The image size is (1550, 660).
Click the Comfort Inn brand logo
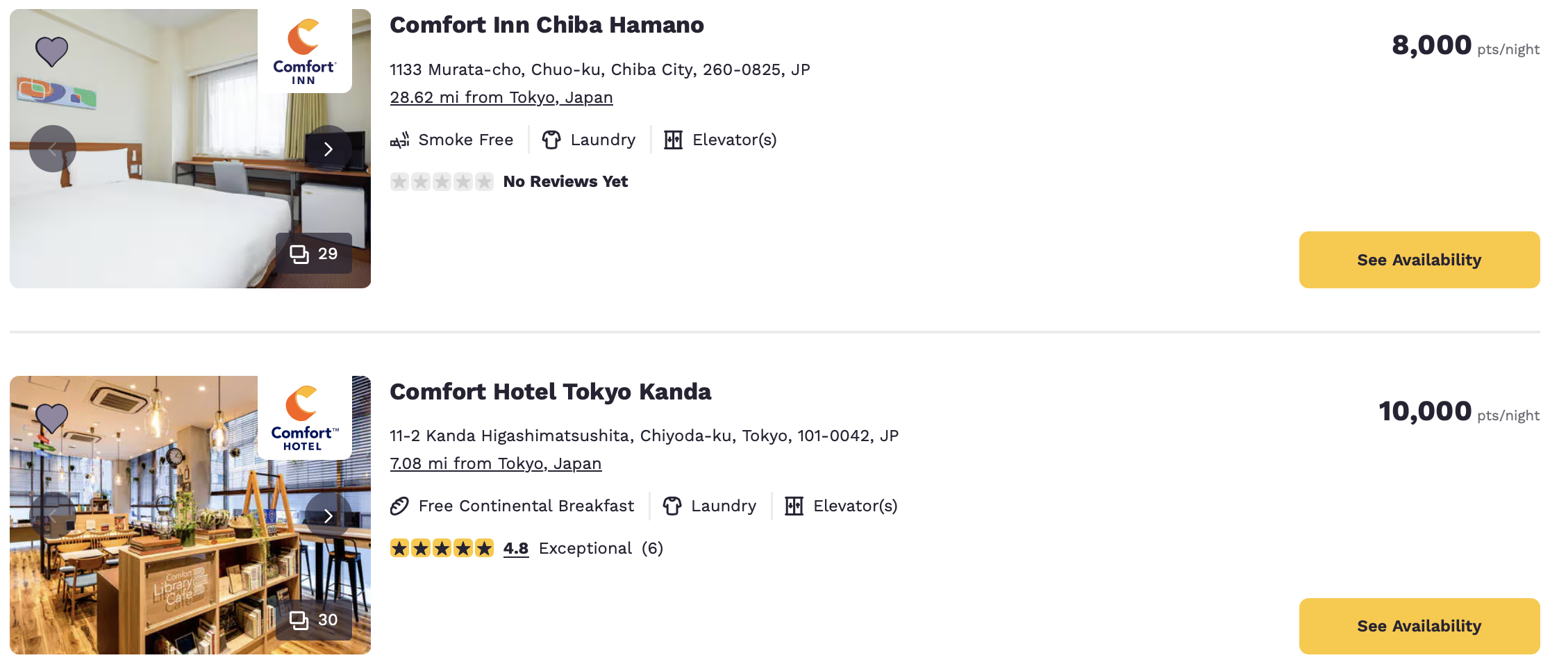[304, 51]
